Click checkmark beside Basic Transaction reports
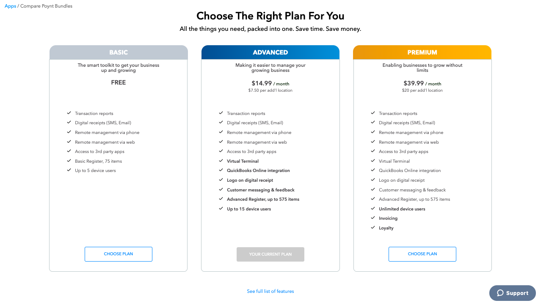The height and width of the screenshot is (303, 538). (69, 113)
